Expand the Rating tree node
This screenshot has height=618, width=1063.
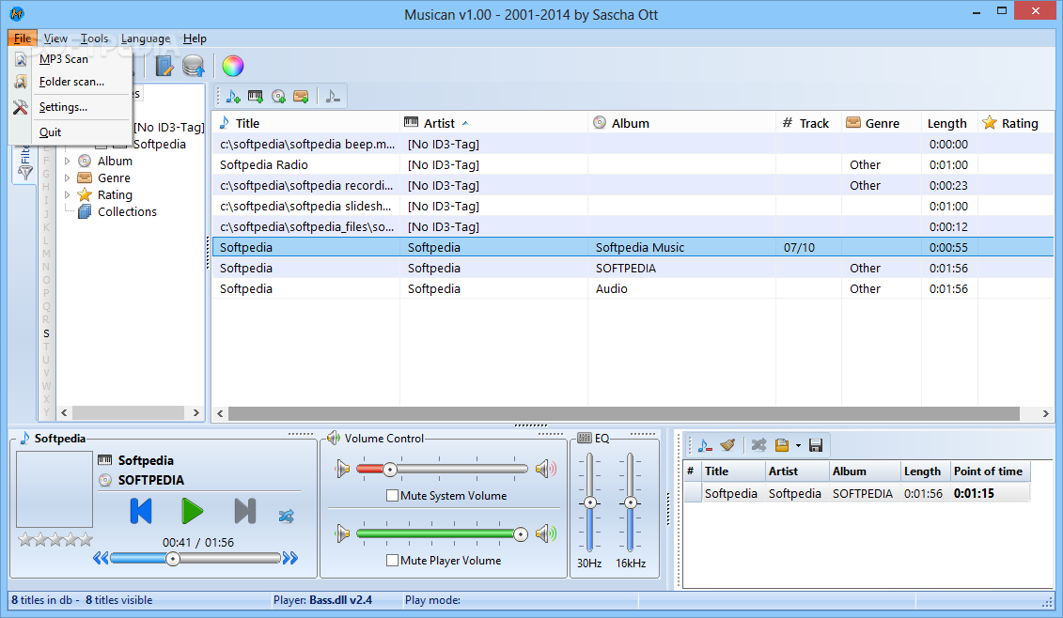(67, 195)
